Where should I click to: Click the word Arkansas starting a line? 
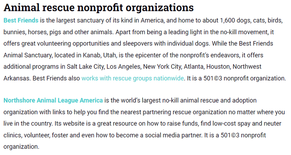point(17,78)
